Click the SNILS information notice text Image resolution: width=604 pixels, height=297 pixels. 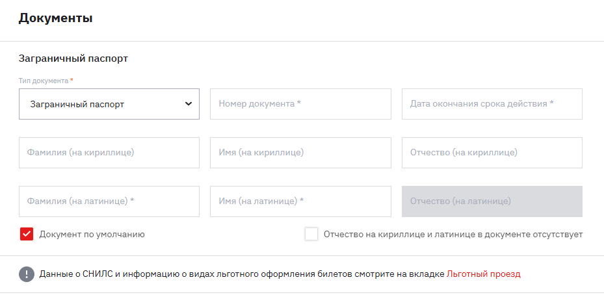241,274
